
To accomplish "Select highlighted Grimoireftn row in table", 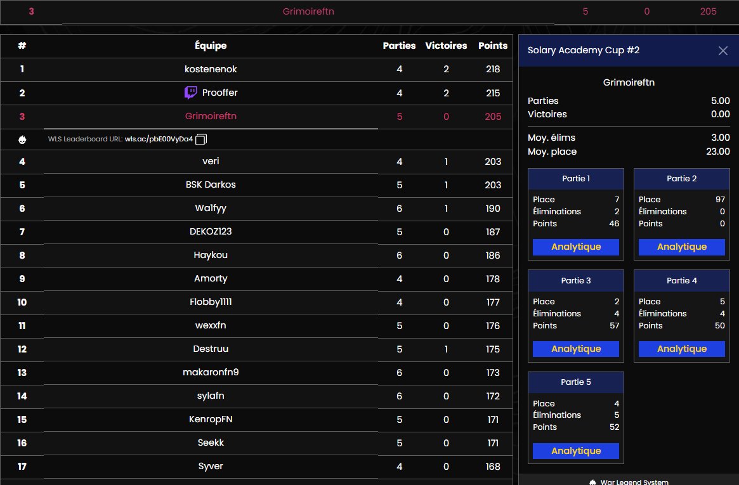I will tap(256, 116).
